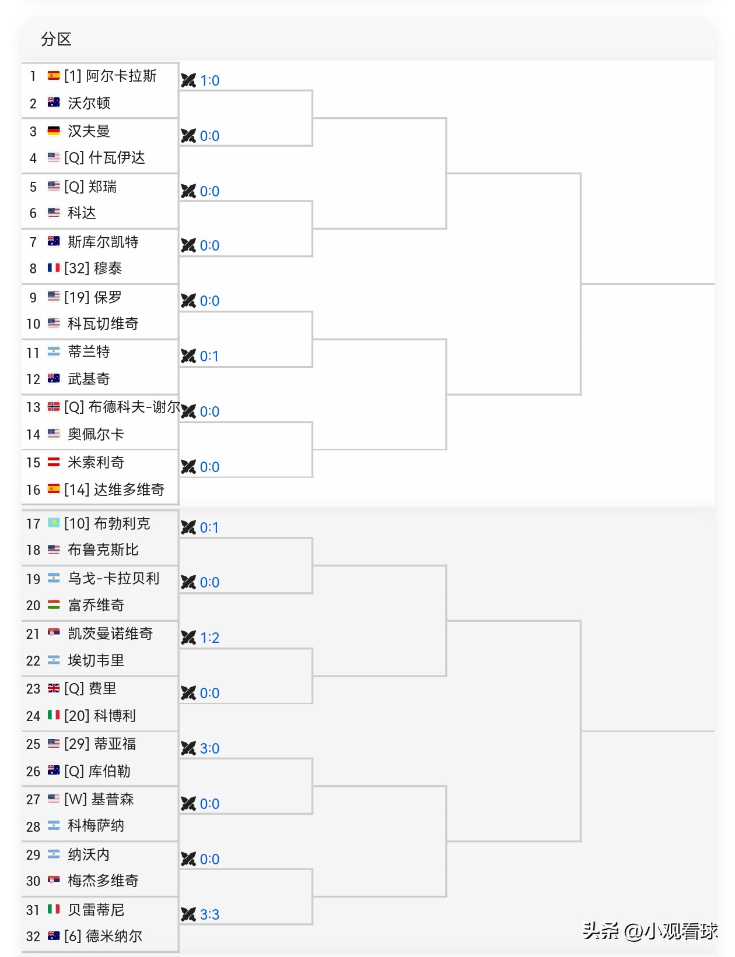Click the head-to-head icon beside 1:0 score

click(188, 80)
